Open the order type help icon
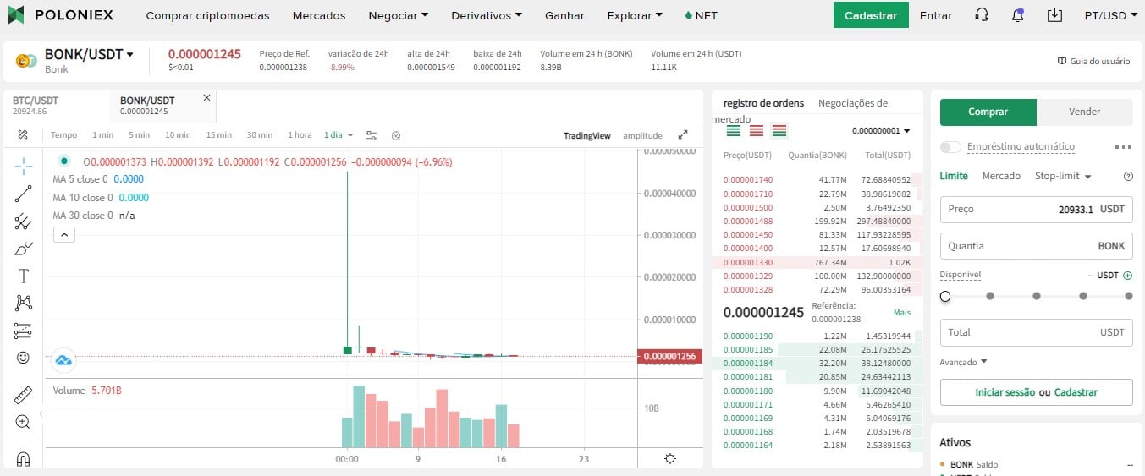The width and height of the screenshot is (1145, 476). click(x=1127, y=177)
